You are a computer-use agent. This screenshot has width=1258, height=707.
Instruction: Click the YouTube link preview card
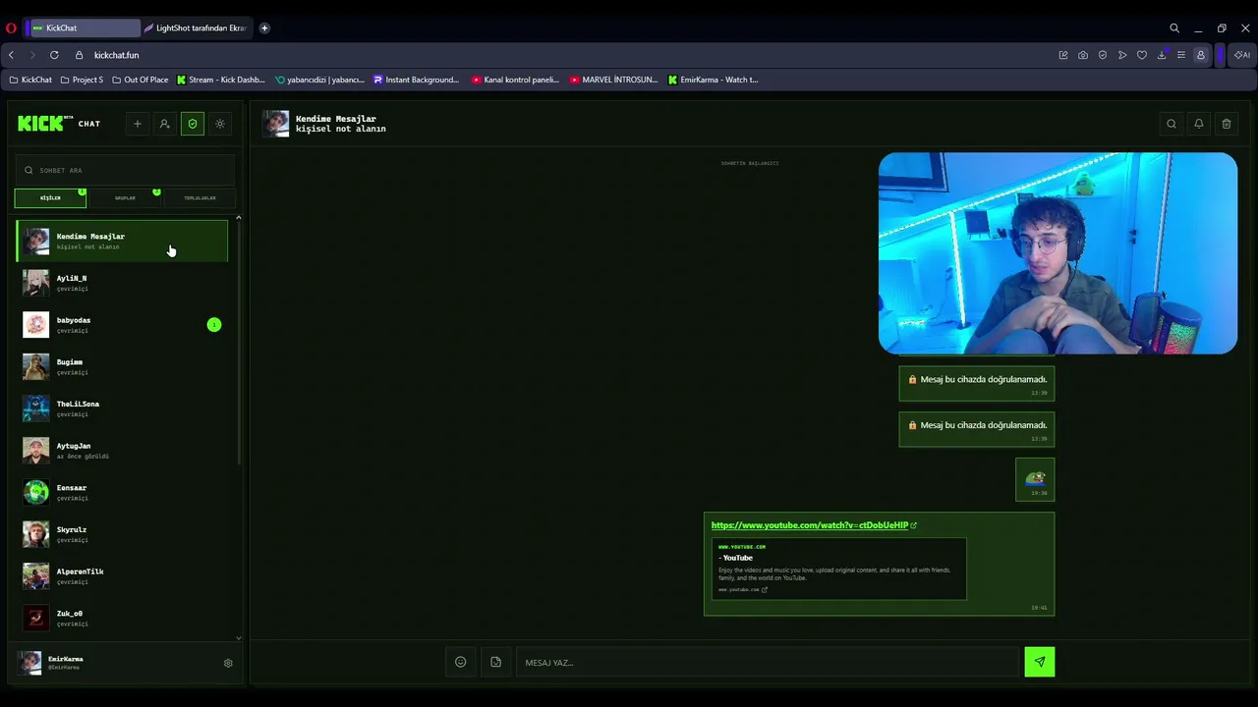point(838,568)
